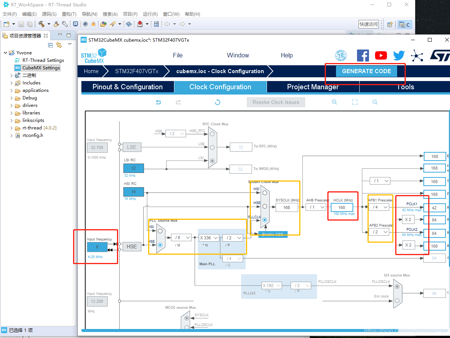Click the redo arrow in clock toolbar

178,102
